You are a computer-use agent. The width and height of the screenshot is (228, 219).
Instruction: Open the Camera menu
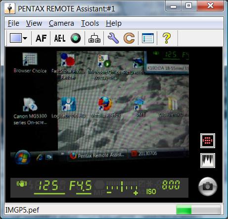pyautogui.click(x=61, y=23)
